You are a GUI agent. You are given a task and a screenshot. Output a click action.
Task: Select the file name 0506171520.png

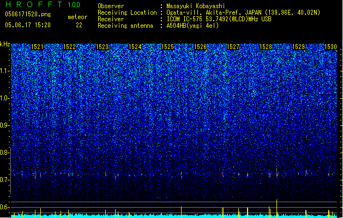click(x=28, y=14)
